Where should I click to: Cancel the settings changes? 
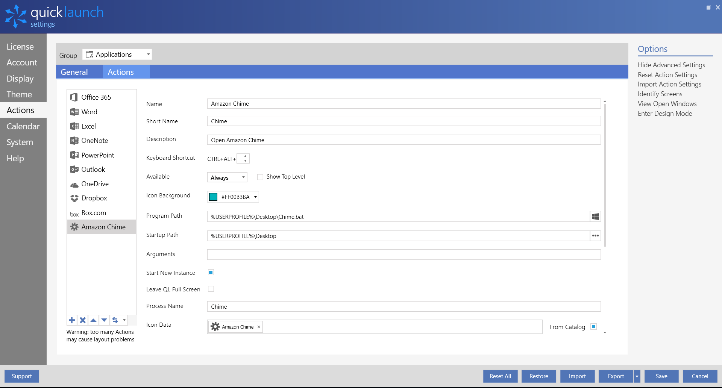[700, 376]
